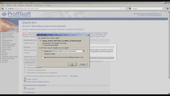Select the 'Сохранить файл' radio button
The height and width of the screenshot is (96, 170).
click(42, 54)
